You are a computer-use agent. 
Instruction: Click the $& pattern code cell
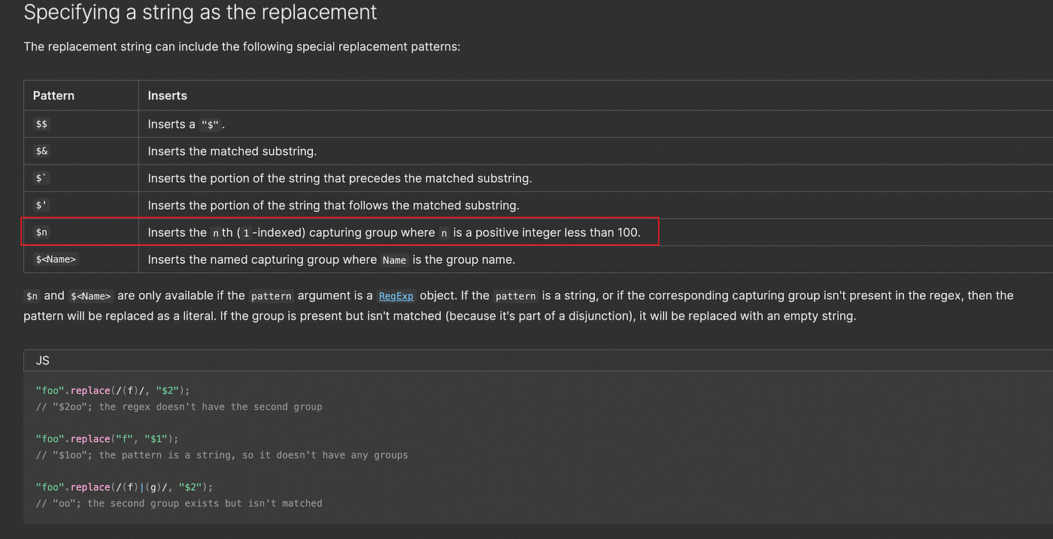[41, 151]
